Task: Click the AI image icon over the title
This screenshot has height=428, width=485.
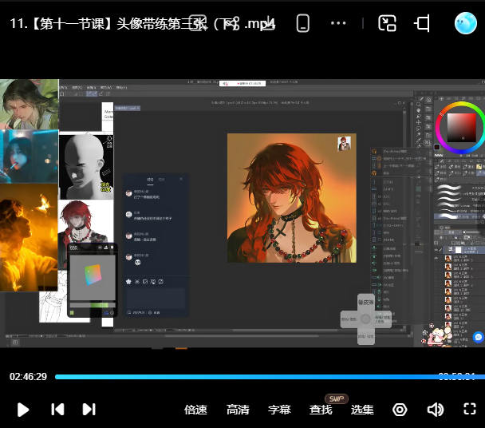Action: (198, 23)
